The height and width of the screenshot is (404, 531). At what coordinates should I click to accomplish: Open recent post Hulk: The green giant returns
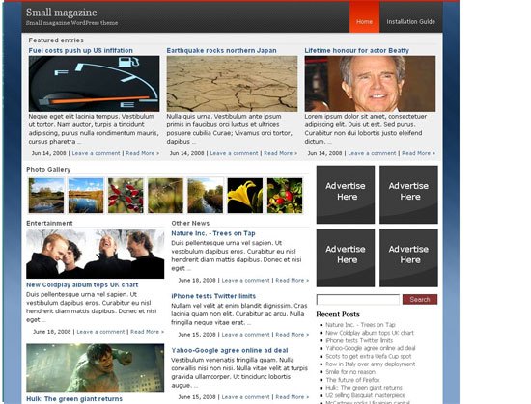pos(364,388)
